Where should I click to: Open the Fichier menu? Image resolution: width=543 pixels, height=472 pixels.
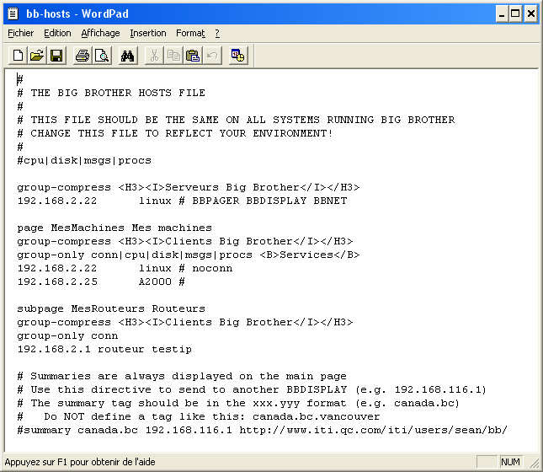tap(20, 33)
